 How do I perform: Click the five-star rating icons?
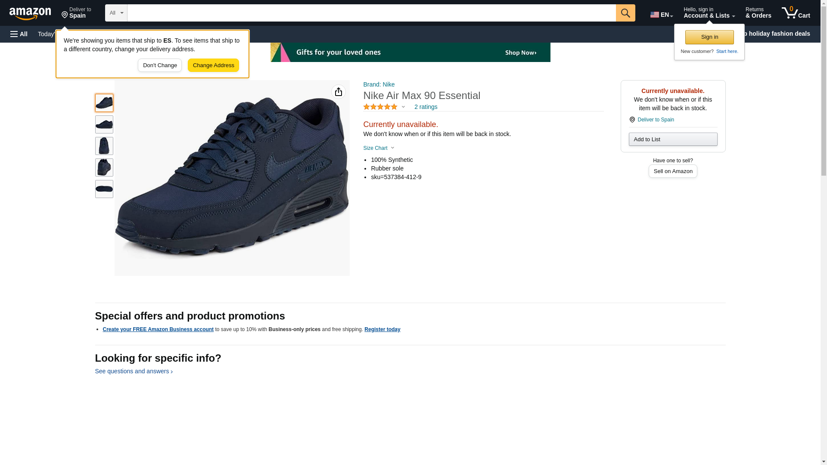(x=380, y=107)
